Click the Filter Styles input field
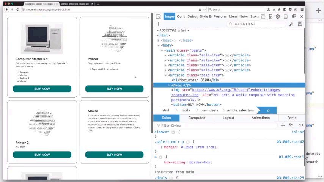 pyautogui.click(x=216, y=126)
